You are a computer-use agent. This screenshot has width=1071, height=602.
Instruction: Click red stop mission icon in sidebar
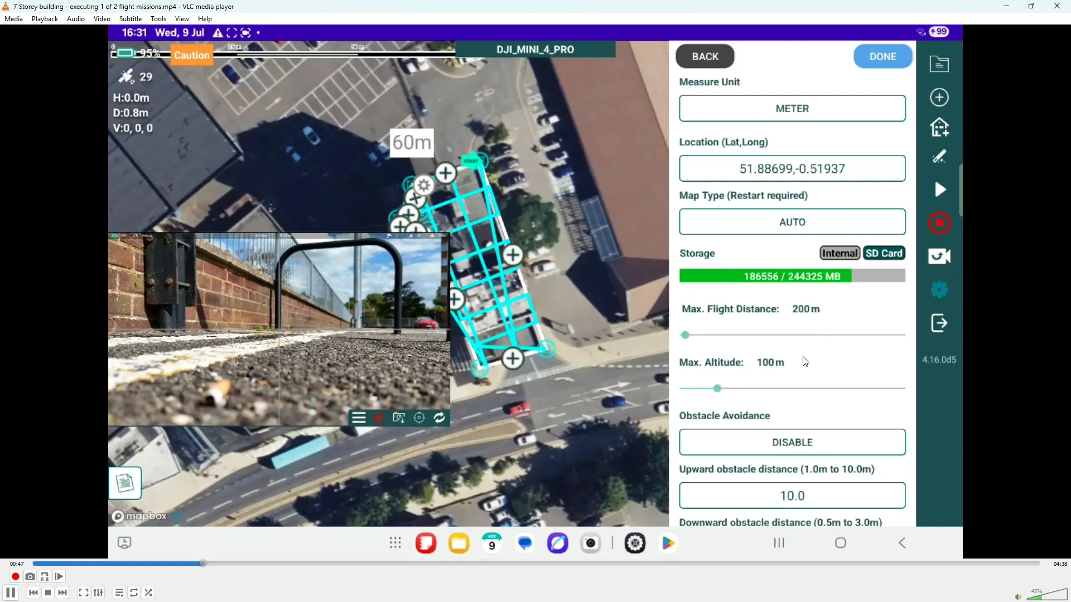pos(939,223)
